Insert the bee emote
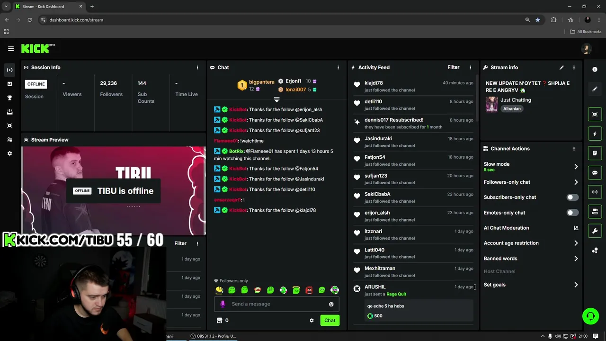Screen dimensions: 606x341 219,290
